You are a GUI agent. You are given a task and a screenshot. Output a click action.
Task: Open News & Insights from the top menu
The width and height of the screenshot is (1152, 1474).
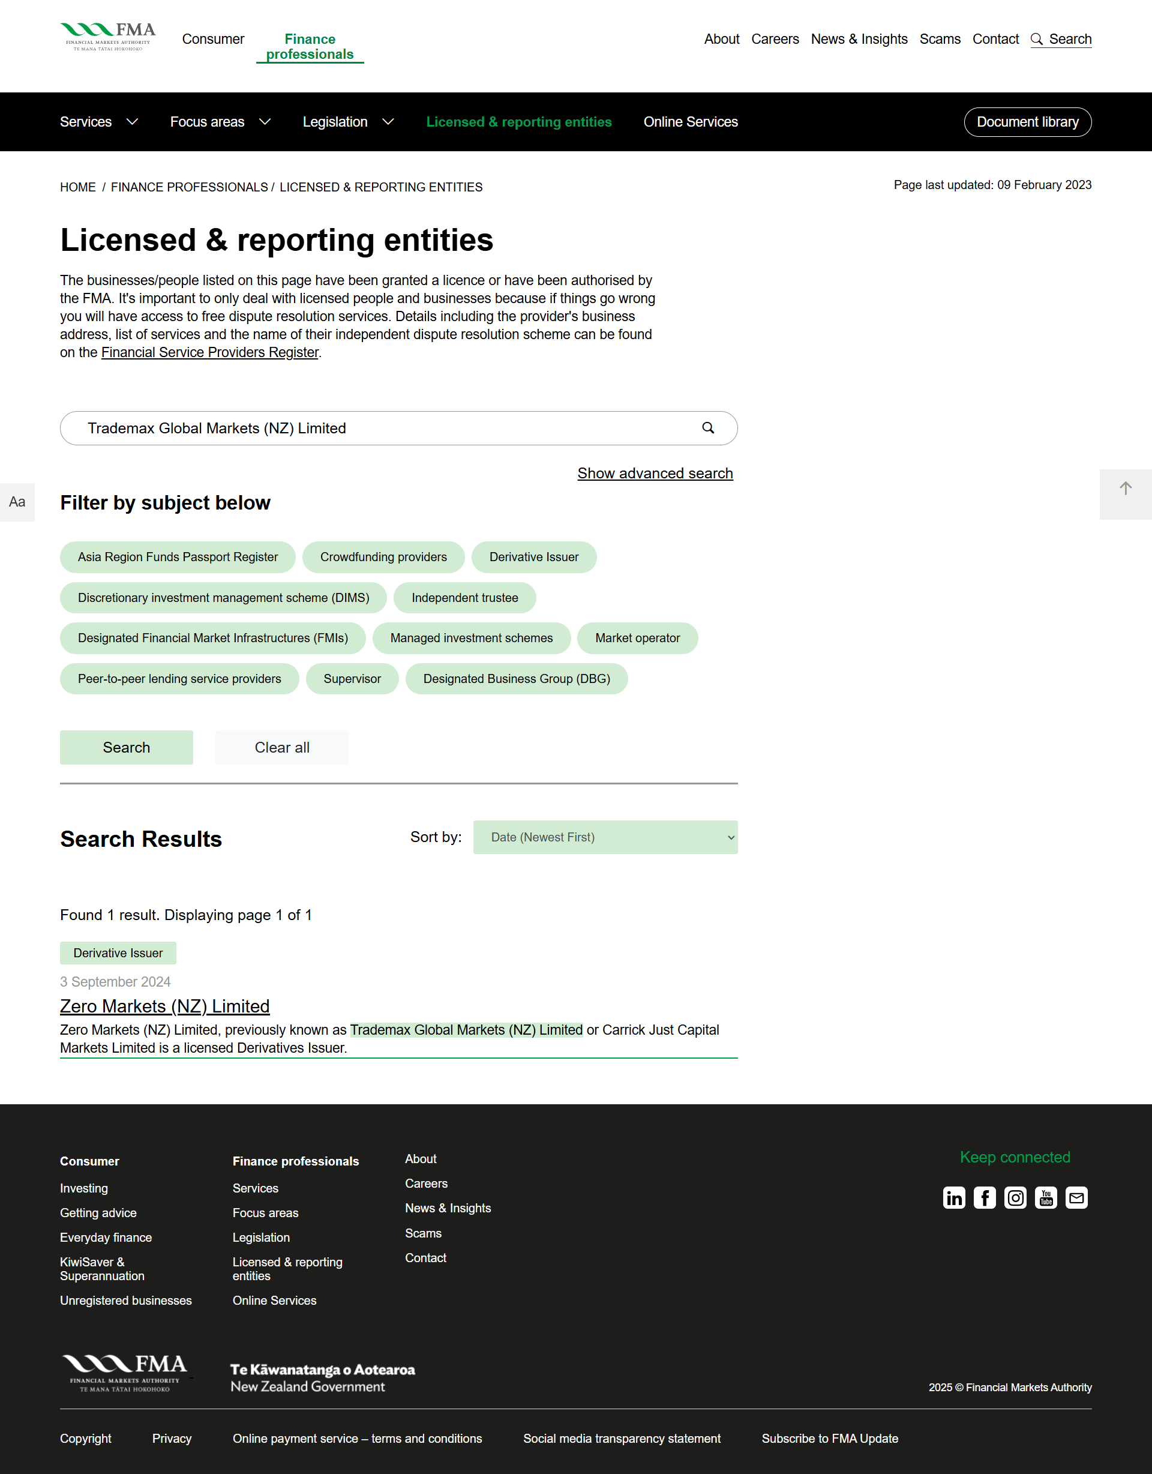pos(859,39)
